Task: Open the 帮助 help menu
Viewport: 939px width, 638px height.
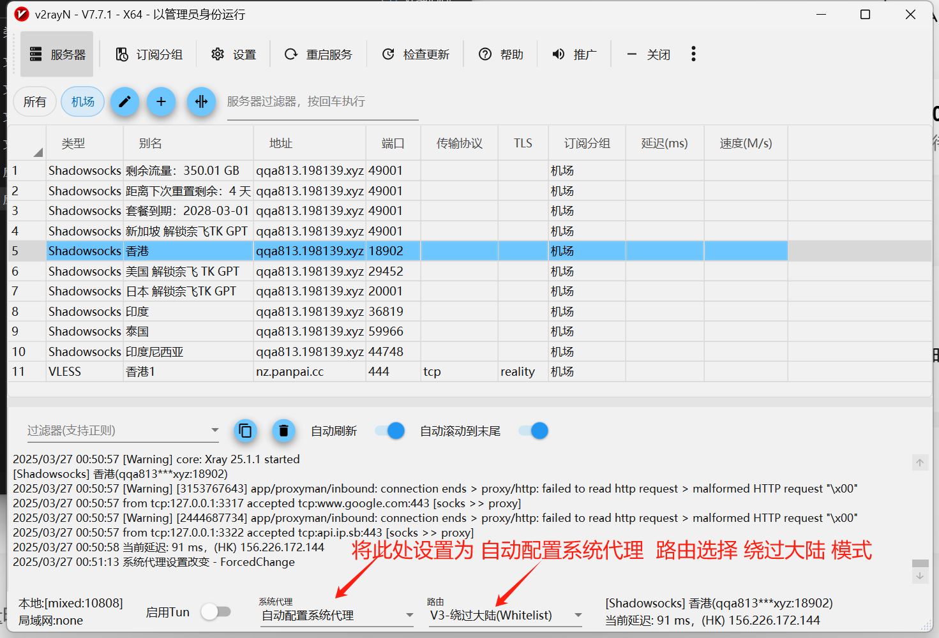Action: [500, 54]
